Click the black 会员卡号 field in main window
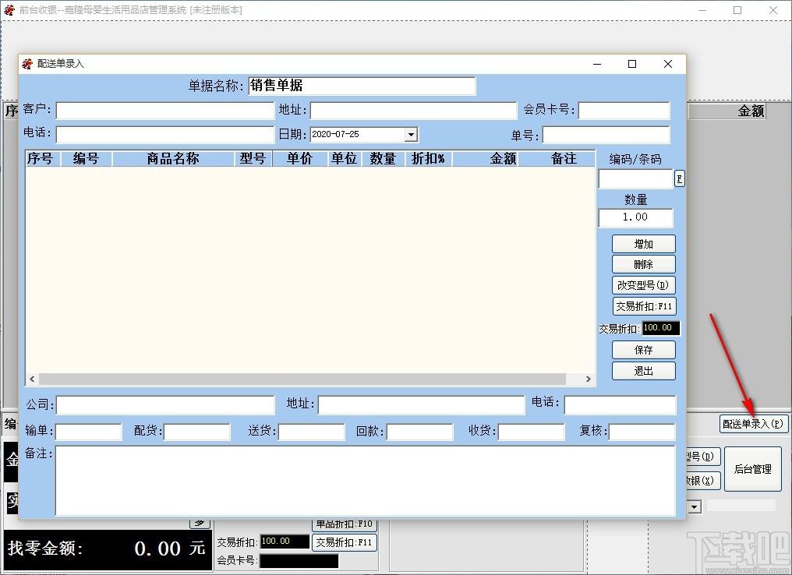This screenshot has height=575, width=792. point(299,561)
